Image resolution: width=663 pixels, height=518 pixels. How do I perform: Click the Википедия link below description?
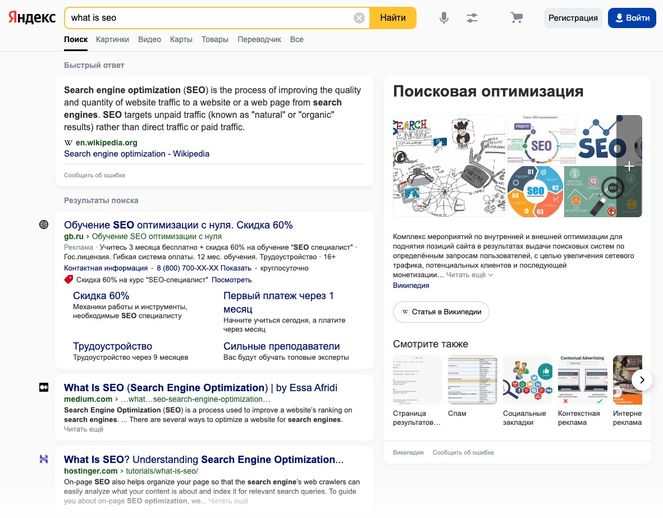(x=411, y=286)
